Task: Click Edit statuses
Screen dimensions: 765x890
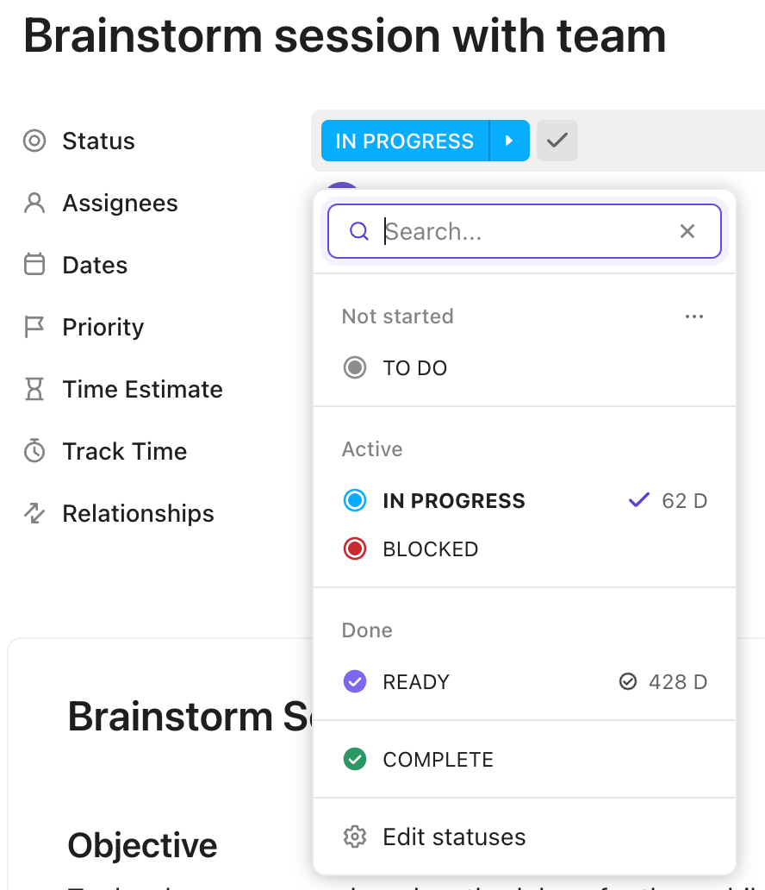Action: [x=454, y=837]
